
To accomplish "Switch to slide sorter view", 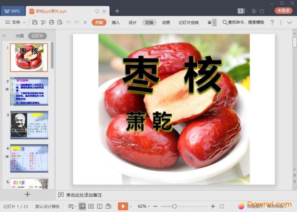I will pos(91,206).
